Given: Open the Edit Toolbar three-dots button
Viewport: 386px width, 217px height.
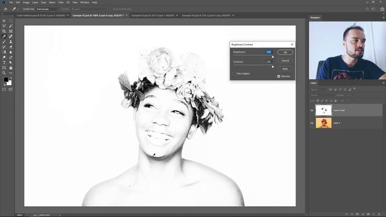Looking at the screenshot, I should tap(11, 73).
